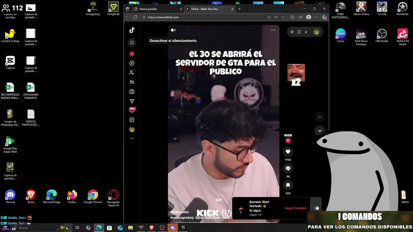This screenshot has height=232, width=413.
Task: Open File Explorer from the taskbar
Action: pos(130,228)
